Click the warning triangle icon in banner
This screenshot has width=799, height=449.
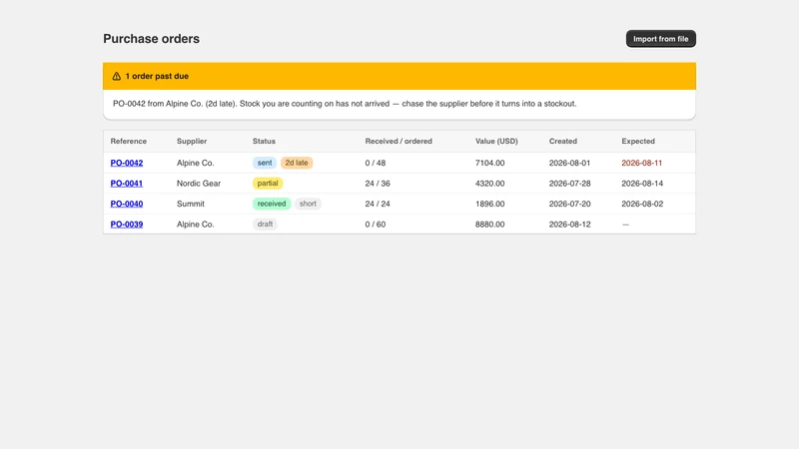tap(117, 77)
